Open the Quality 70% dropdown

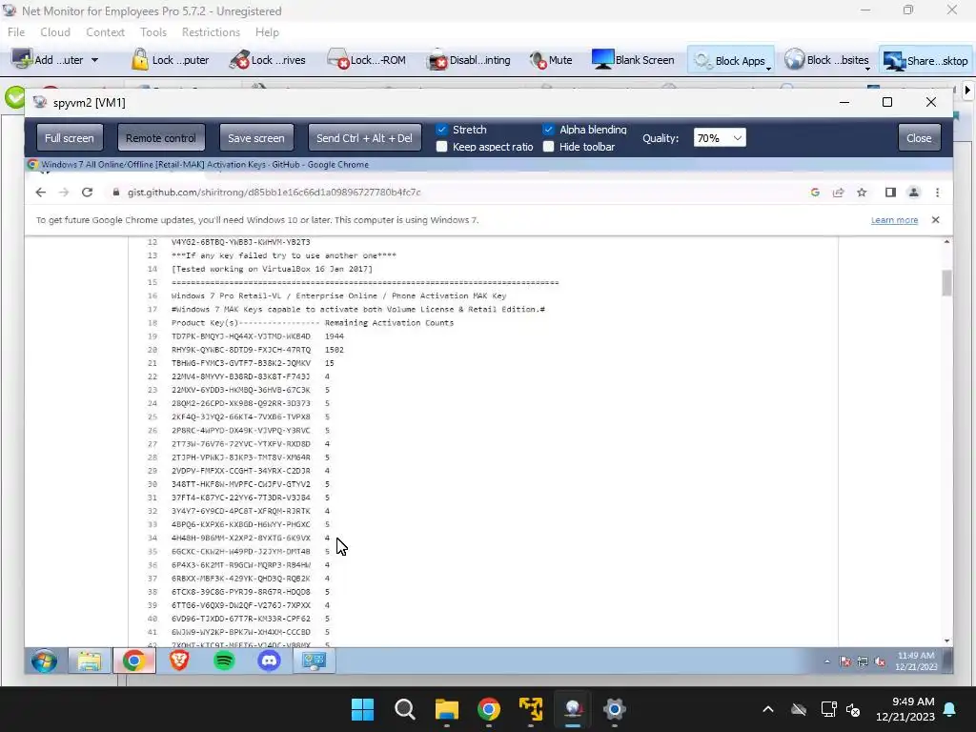tap(720, 137)
